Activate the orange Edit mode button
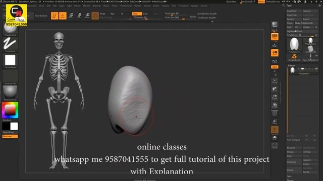Viewport: 323px width, 181px height. (55, 16)
